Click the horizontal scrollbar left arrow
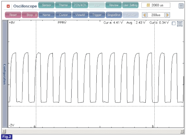This screenshot has width=186, height=140. [4, 131]
